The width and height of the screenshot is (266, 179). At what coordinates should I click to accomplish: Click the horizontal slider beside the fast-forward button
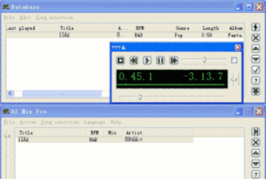coord(204,60)
